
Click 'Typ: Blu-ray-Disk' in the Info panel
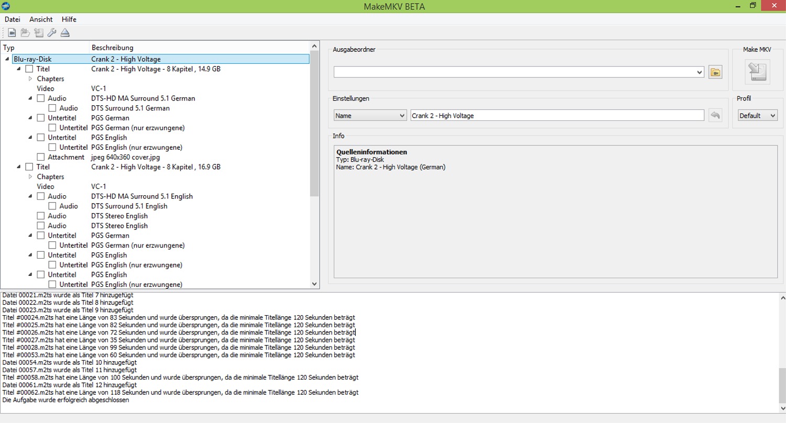360,160
